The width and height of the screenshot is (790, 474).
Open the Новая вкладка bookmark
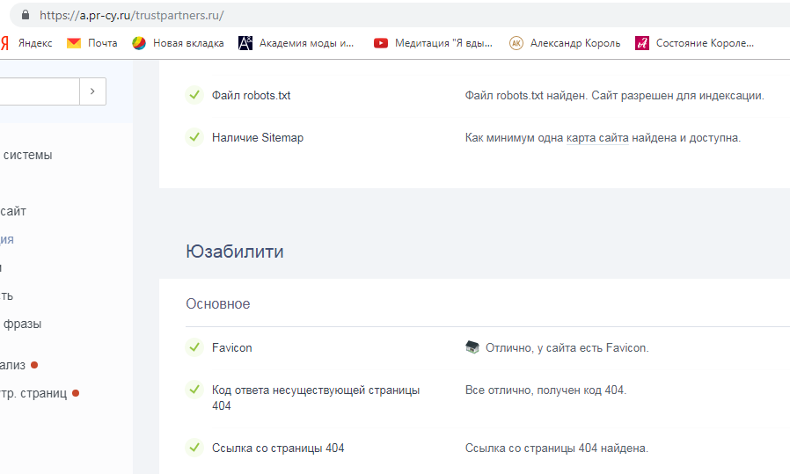(179, 43)
